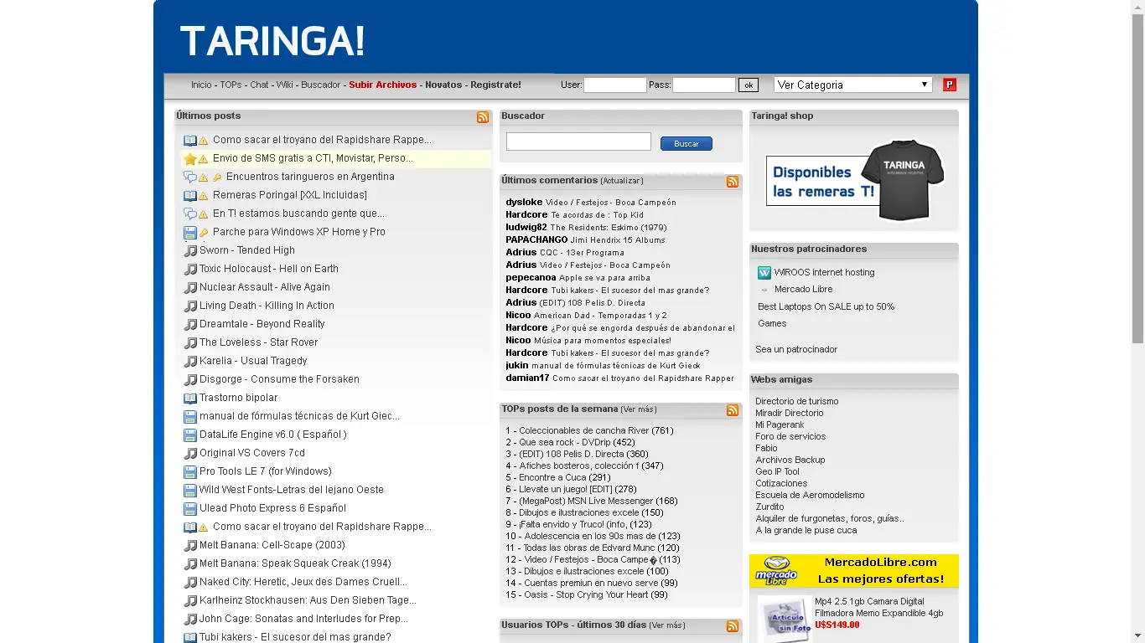The image size is (1145, 643).
Task: Focus the Buscador search text box
Action: pyautogui.click(x=578, y=141)
